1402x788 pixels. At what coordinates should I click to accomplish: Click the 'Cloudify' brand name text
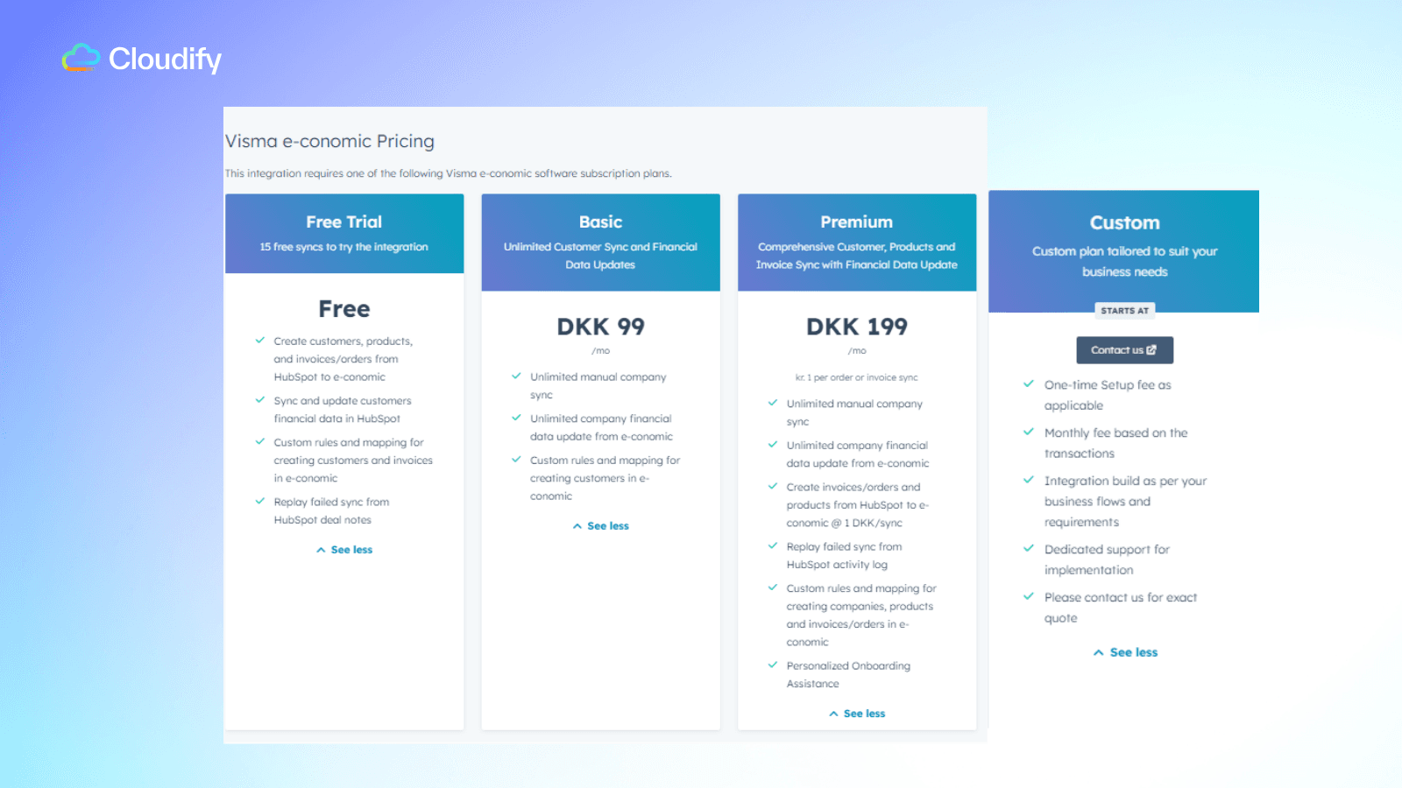pos(165,59)
